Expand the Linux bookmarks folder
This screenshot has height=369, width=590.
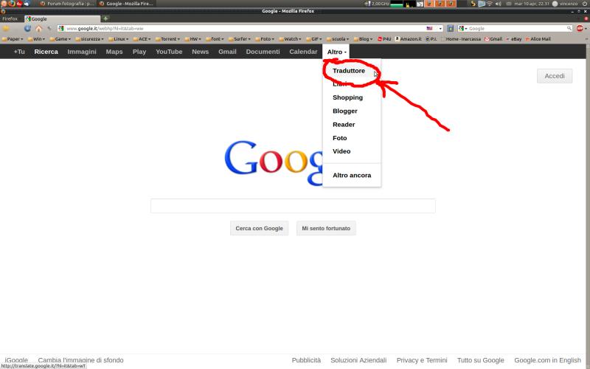(118, 38)
